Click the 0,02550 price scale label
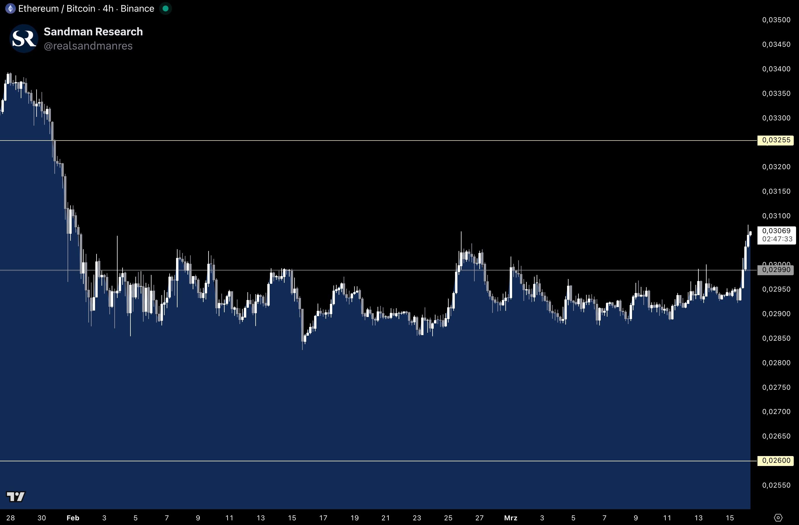 776,486
